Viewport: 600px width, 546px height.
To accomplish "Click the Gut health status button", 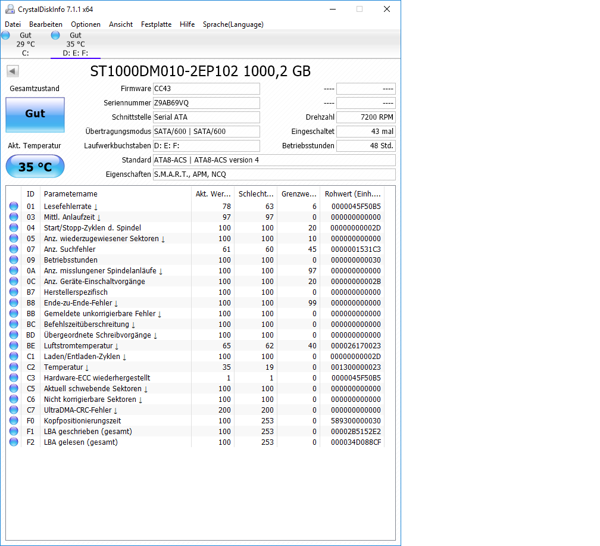I will coord(35,115).
